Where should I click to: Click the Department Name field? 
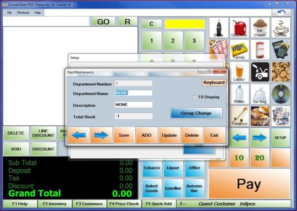134,93
